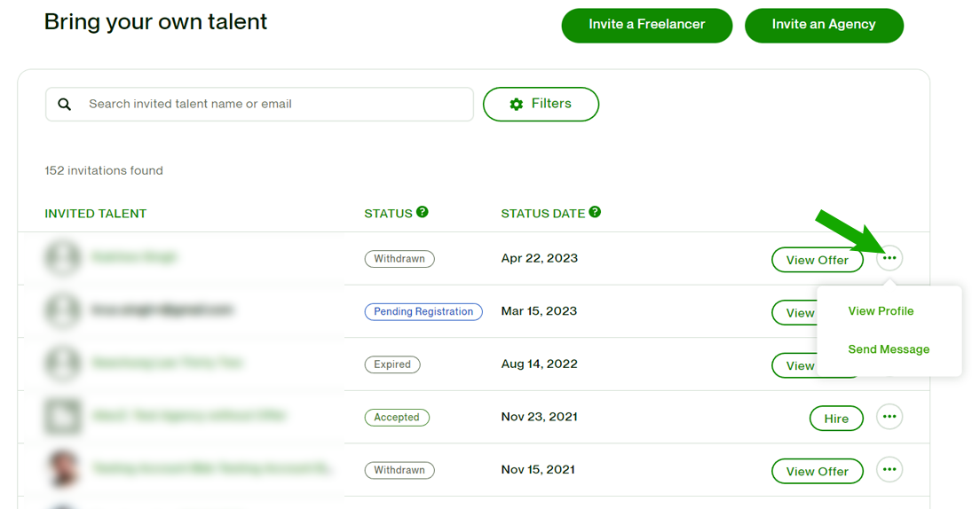Focus the invited talent search field

click(x=275, y=105)
